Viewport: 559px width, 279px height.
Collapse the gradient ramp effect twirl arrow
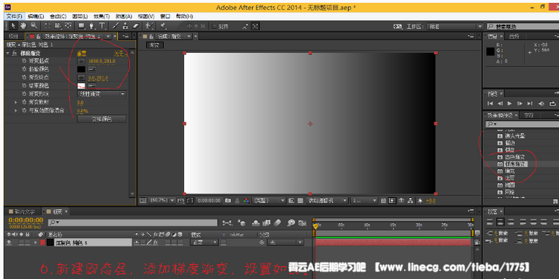tap(8, 53)
